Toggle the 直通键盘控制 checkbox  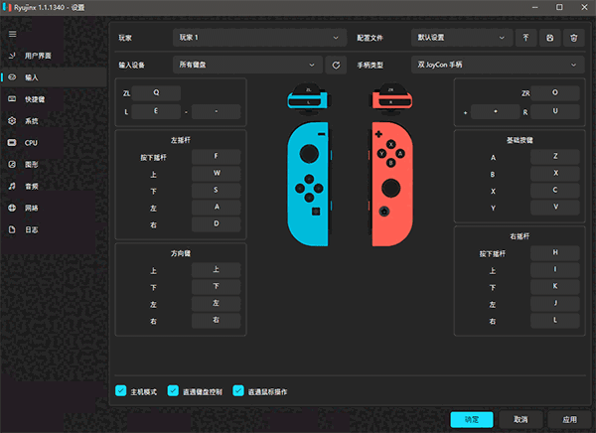pos(173,391)
